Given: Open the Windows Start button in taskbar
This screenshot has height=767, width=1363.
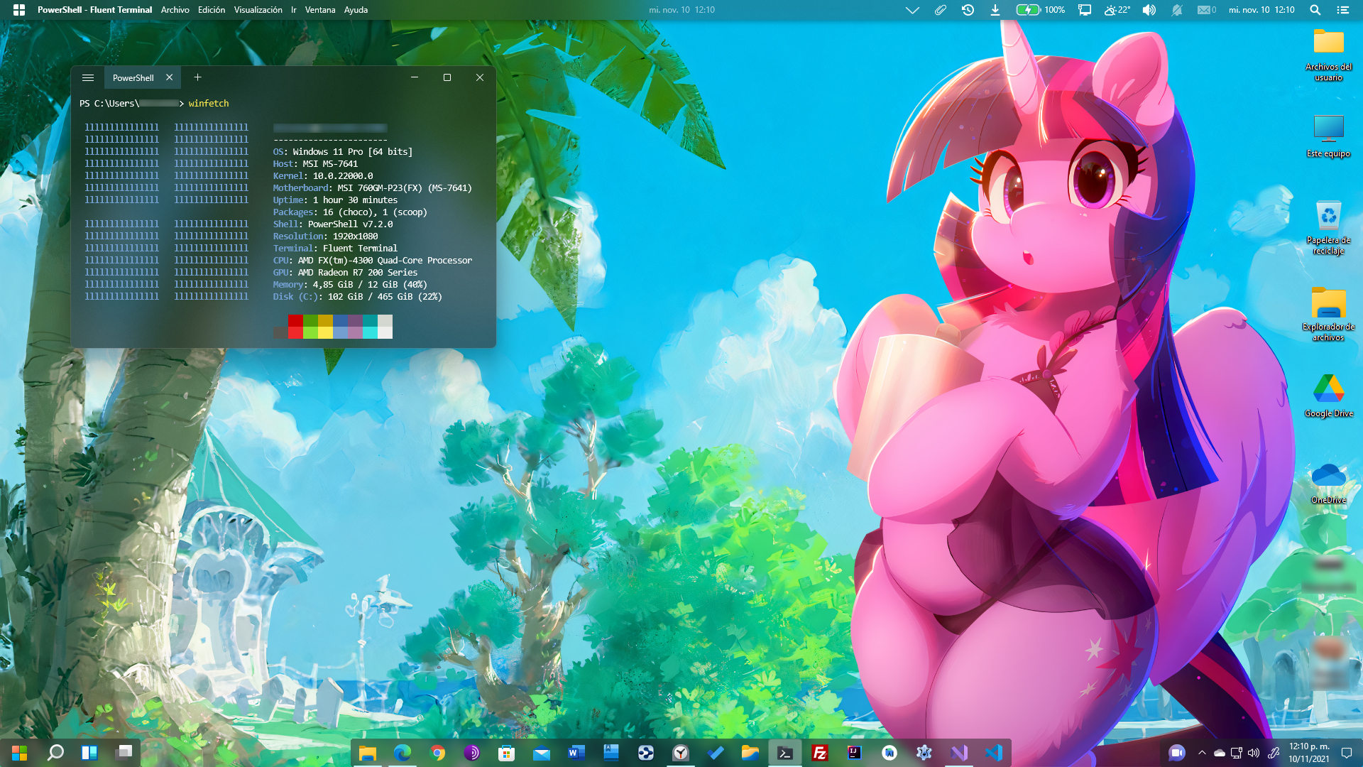Looking at the screenshot, I should pos(19,753).
